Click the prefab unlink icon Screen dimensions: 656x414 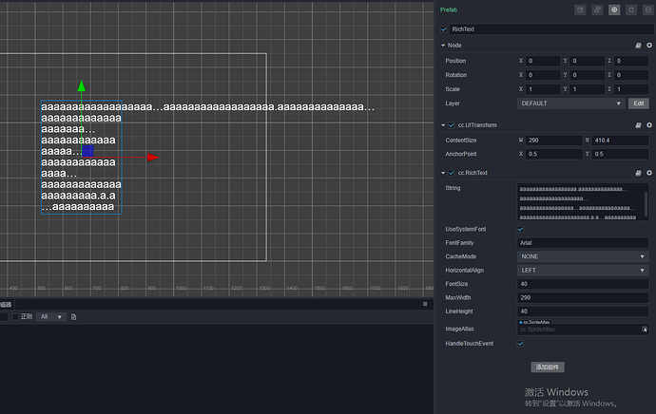pos(597,9)
